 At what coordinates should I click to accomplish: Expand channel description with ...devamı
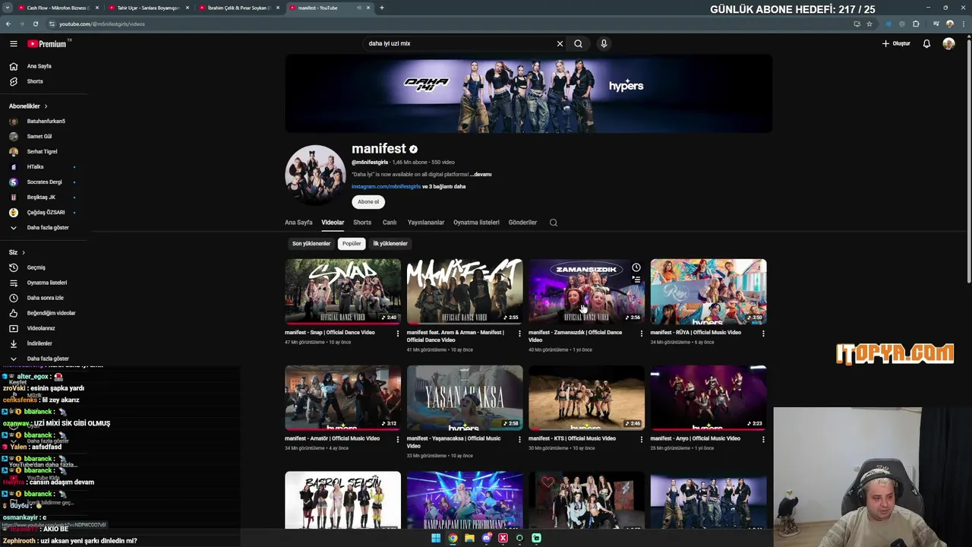481,175
